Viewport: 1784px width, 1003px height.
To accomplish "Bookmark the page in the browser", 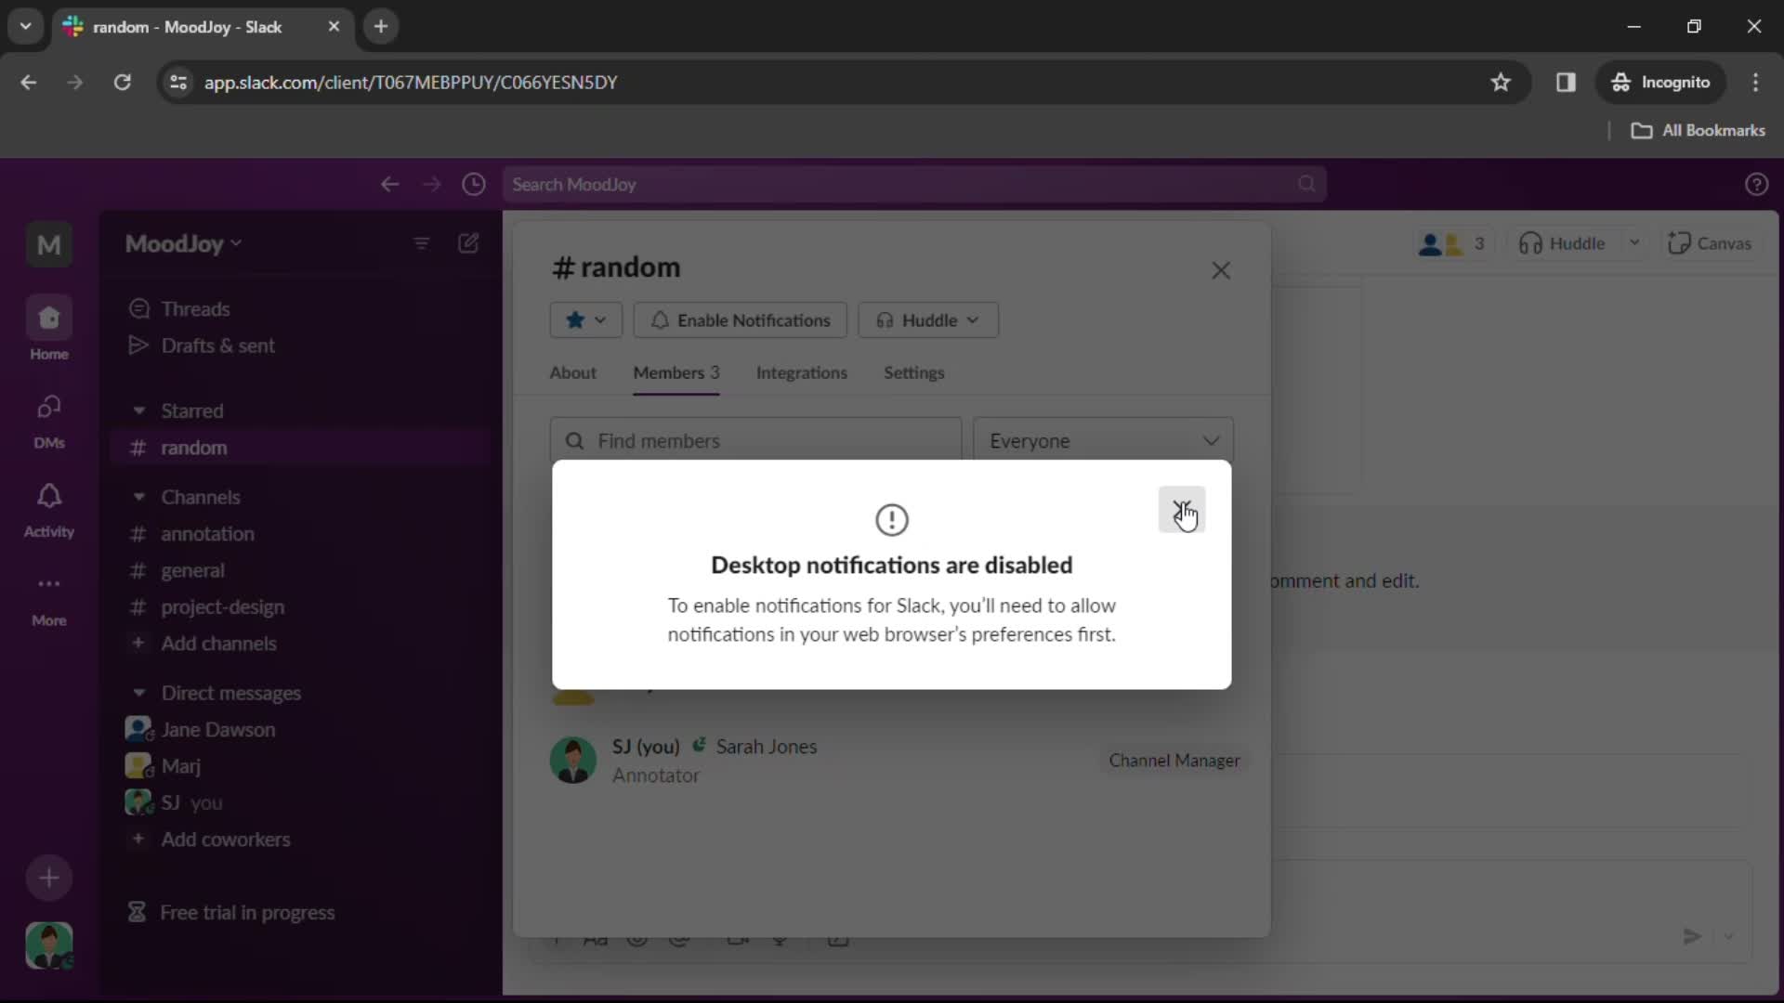I will (1502, 82).
